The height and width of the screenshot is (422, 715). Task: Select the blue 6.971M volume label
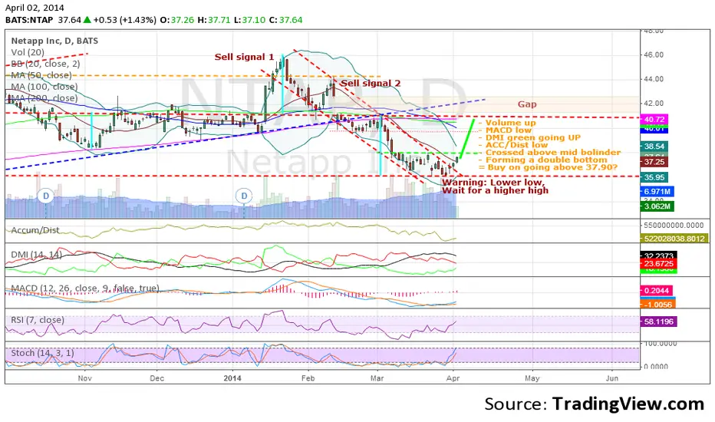657,192
